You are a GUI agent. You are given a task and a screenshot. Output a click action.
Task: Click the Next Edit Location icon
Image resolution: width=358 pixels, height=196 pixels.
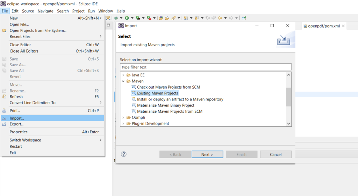[214, 18]
